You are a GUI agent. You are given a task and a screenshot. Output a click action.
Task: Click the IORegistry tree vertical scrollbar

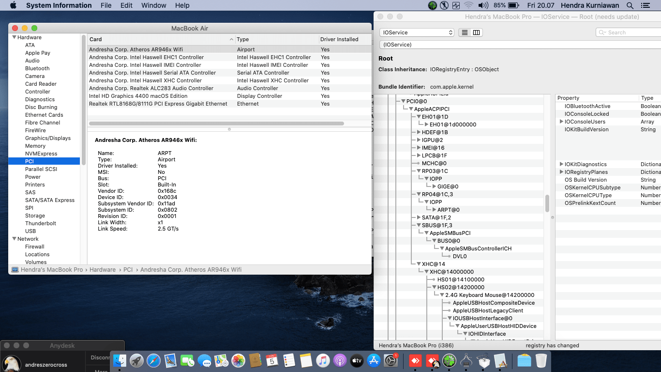(547, 203)
